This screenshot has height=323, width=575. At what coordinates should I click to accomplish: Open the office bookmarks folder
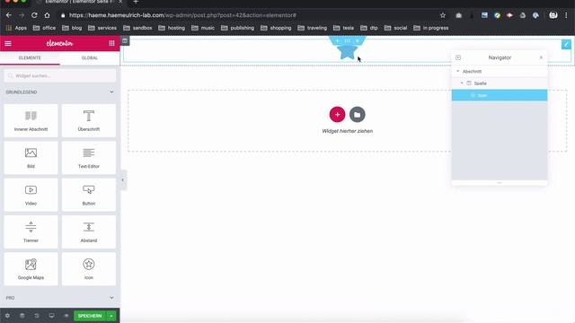point(44,28)
